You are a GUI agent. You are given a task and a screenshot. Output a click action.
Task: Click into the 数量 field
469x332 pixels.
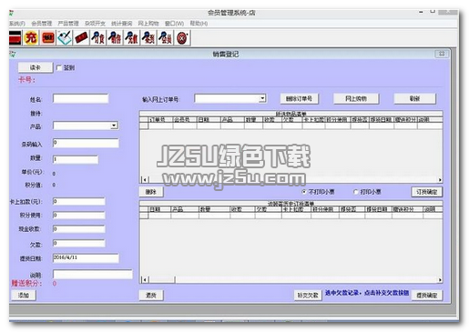pyautogui.click(x=76, y=159)
